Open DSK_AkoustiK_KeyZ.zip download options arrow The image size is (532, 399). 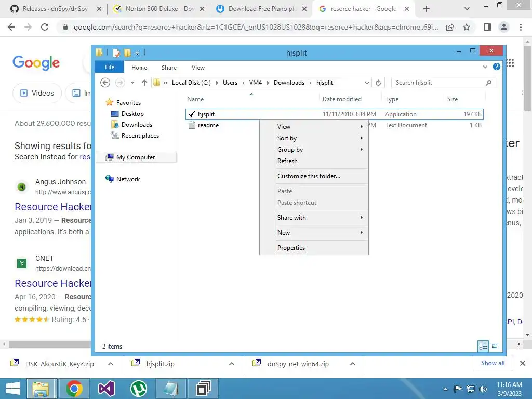coord(111,364)
